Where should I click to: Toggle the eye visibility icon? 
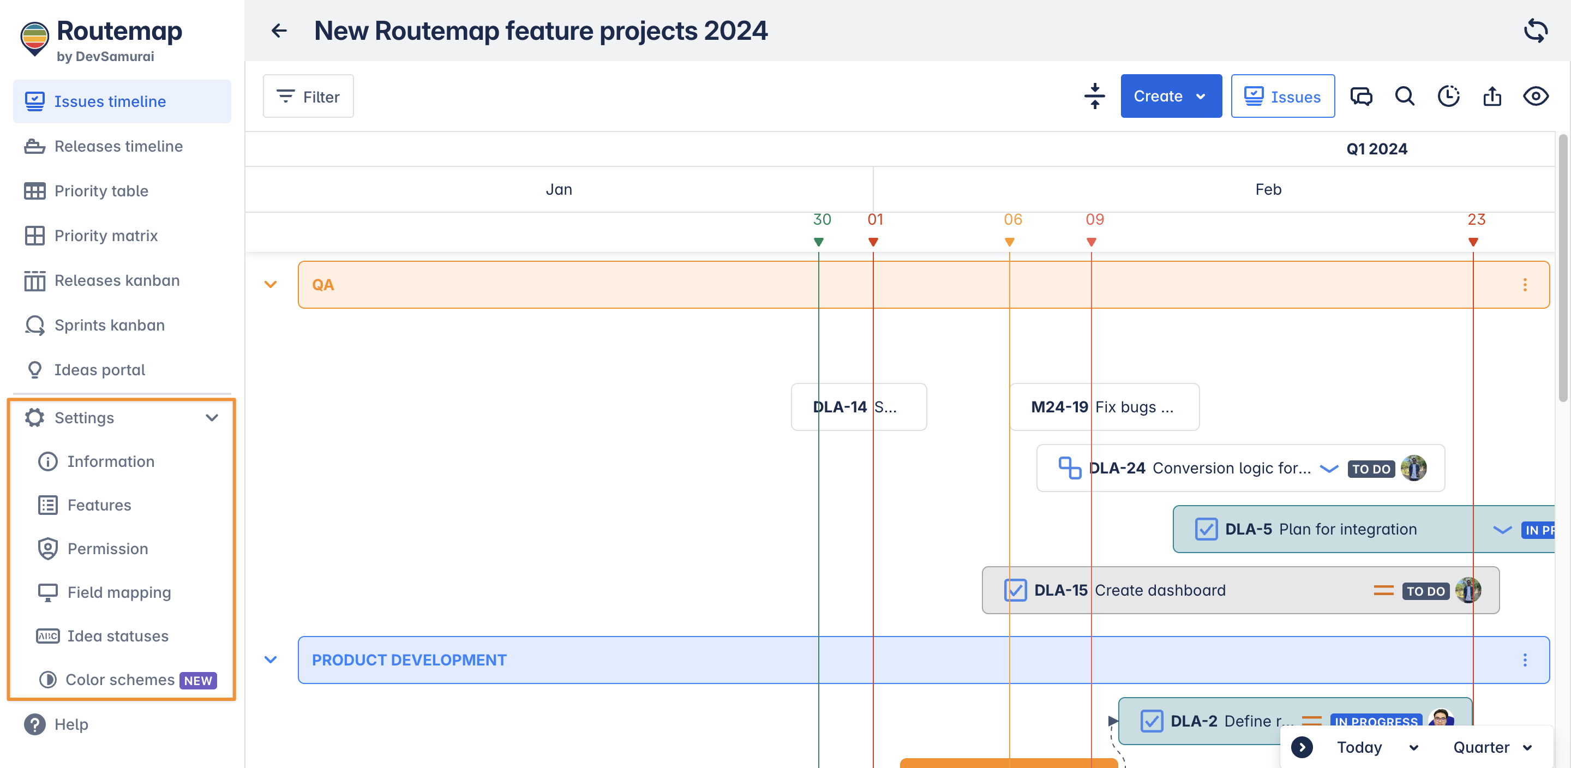pyautogui.click(x=1535, y=97)
